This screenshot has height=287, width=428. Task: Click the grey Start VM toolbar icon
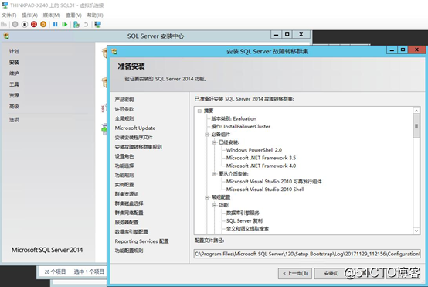[x=15, y=24]
